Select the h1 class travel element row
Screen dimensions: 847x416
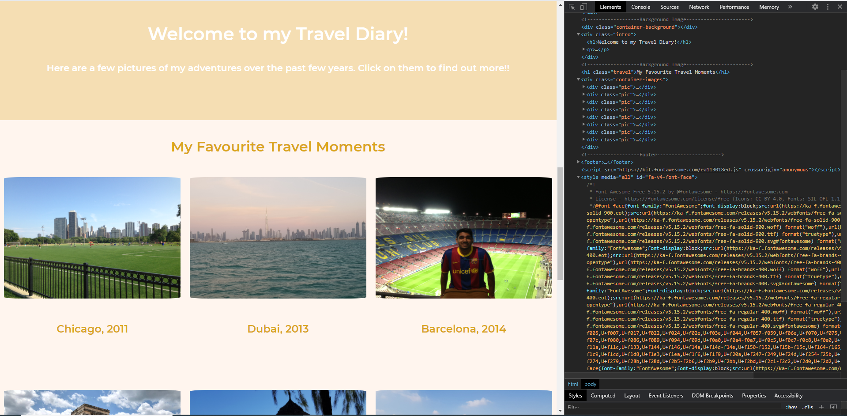[655, 72]
